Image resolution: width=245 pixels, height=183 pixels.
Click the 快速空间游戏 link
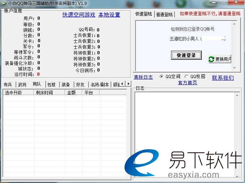point(78,15)
